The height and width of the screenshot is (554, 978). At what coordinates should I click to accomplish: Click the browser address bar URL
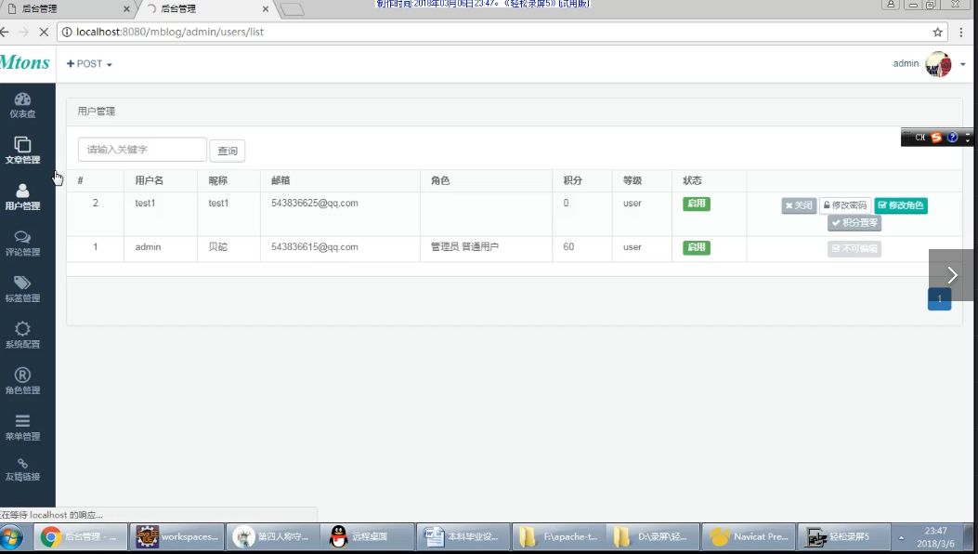170,32
